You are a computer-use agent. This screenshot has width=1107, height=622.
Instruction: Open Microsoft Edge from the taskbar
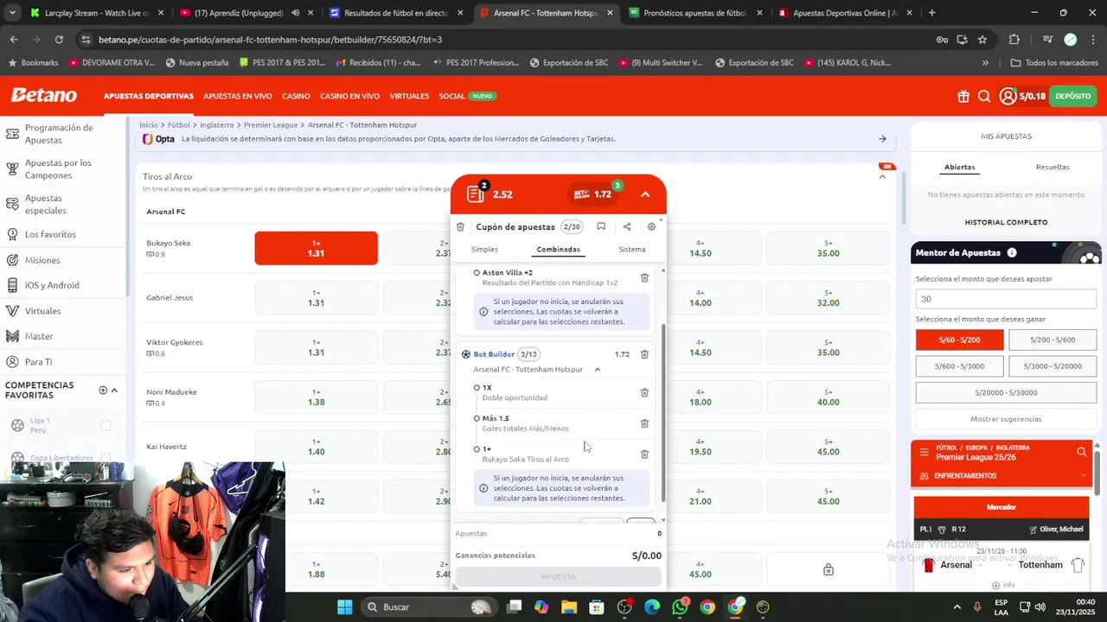[652, 606]
